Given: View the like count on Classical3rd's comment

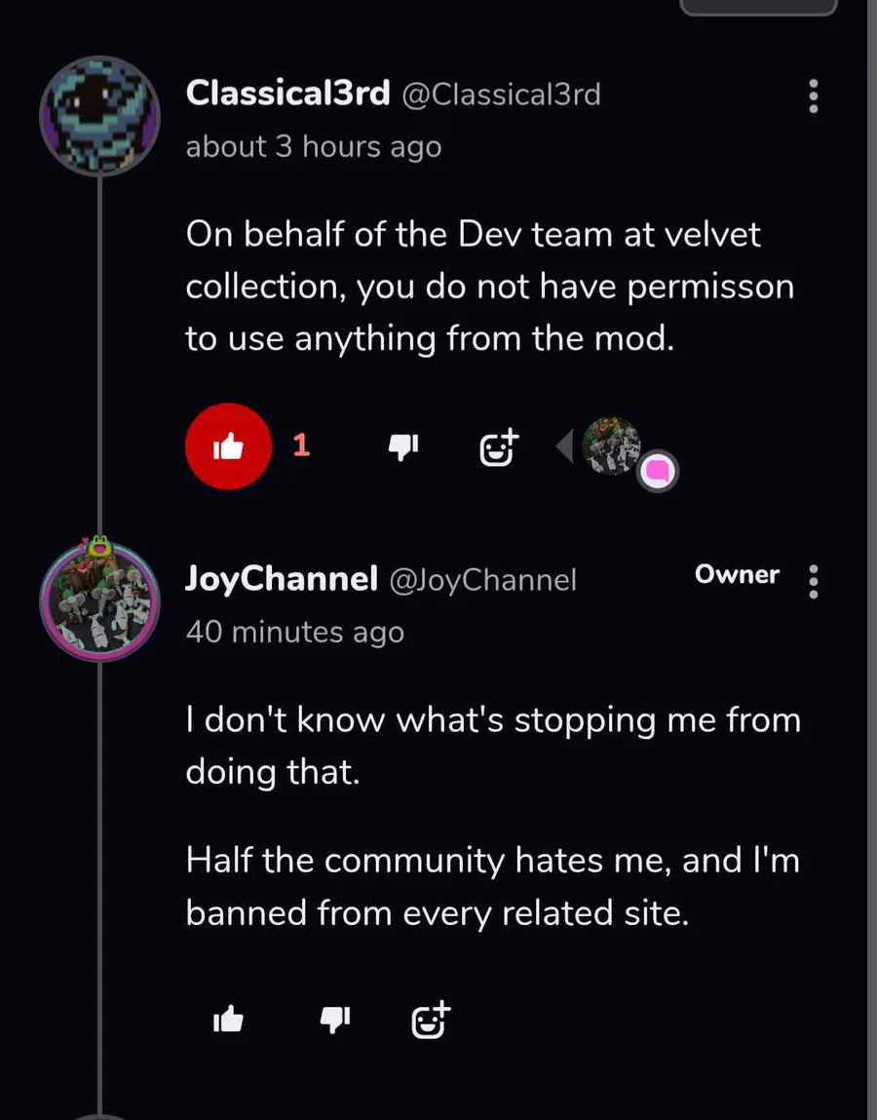Looking at the screenshot, I should coord(301,445).
